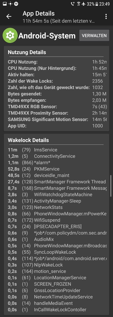Tap the App Details title text
Screen dimensions: 113x317
[38, 14]
